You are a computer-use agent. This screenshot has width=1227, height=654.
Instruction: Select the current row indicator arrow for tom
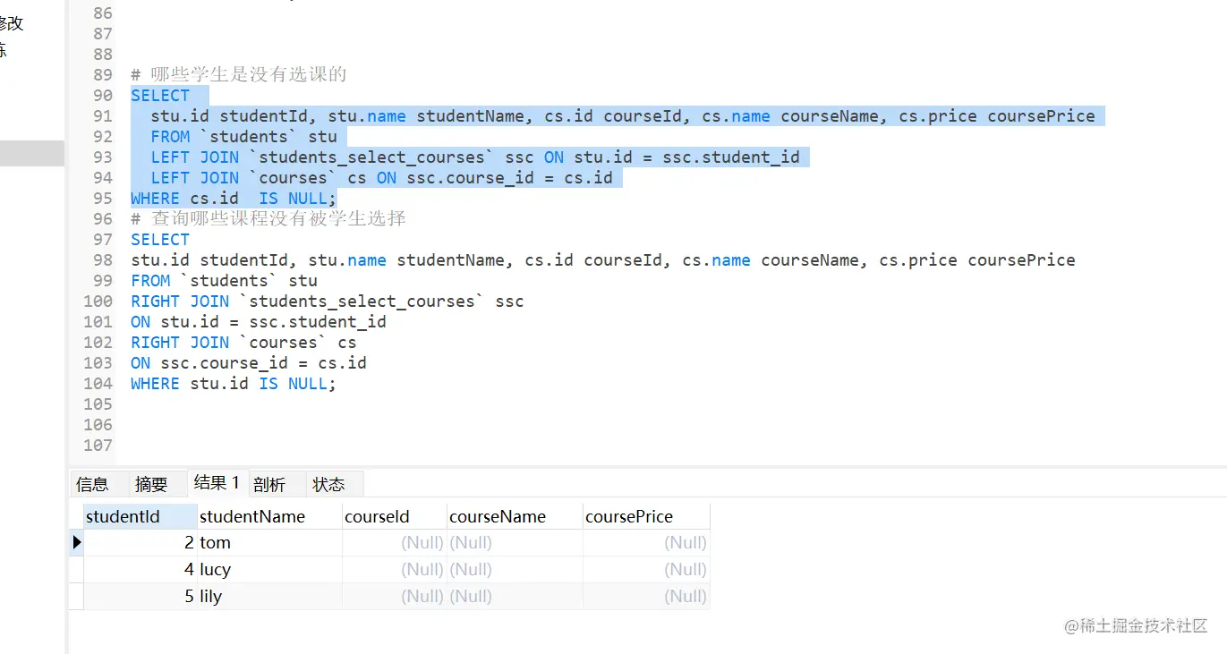point(77,542)
